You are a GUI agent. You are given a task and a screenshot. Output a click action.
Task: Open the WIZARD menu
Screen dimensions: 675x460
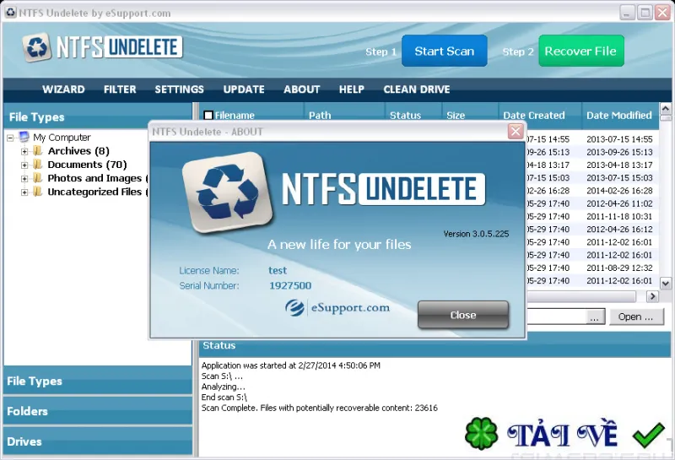tap(63, 89)
